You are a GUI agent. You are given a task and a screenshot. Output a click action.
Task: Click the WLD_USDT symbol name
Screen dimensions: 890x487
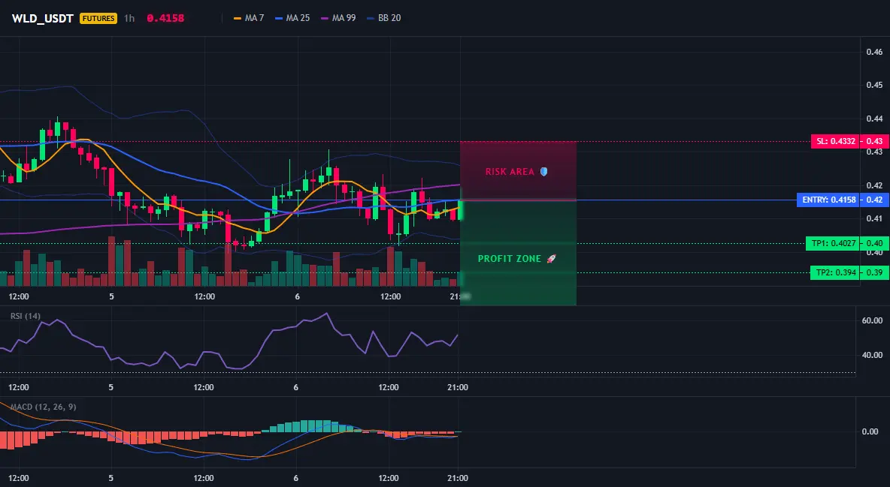(43, 18)
